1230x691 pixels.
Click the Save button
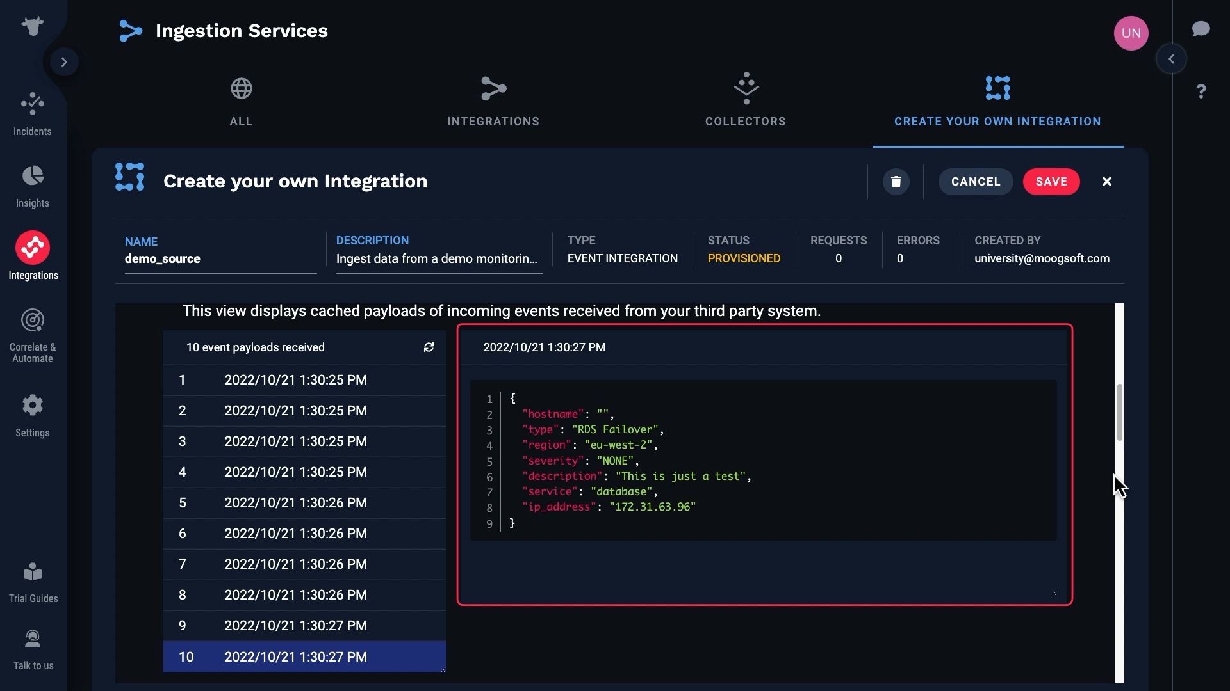pos(1051,182)
